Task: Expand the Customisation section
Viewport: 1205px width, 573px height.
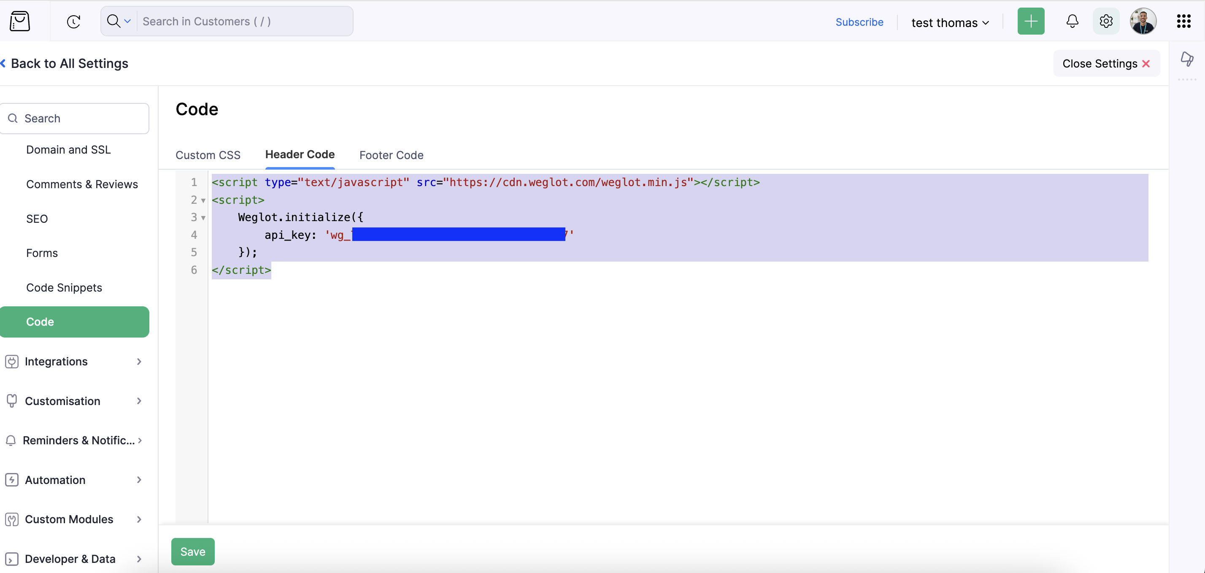Action: [x=73, y=401]
